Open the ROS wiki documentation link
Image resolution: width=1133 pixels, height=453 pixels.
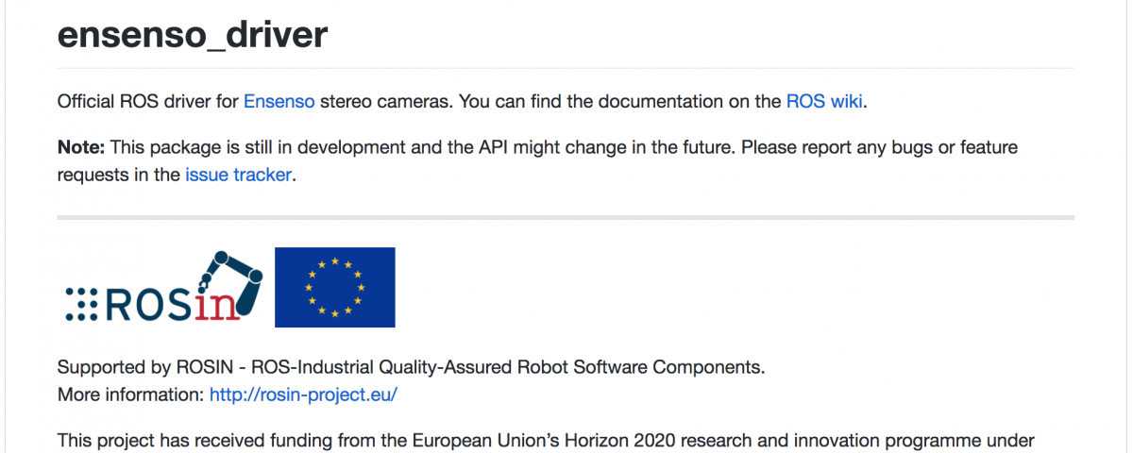coord(824,102)
